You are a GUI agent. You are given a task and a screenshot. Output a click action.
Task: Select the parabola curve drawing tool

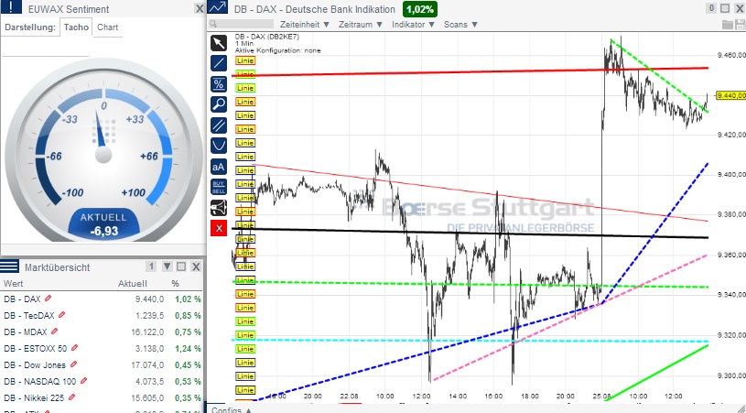(219, 146)
